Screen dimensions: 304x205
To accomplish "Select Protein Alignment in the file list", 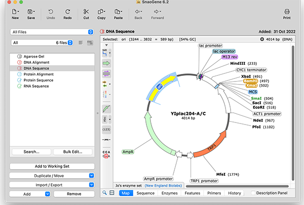I will tap(39, 74).
